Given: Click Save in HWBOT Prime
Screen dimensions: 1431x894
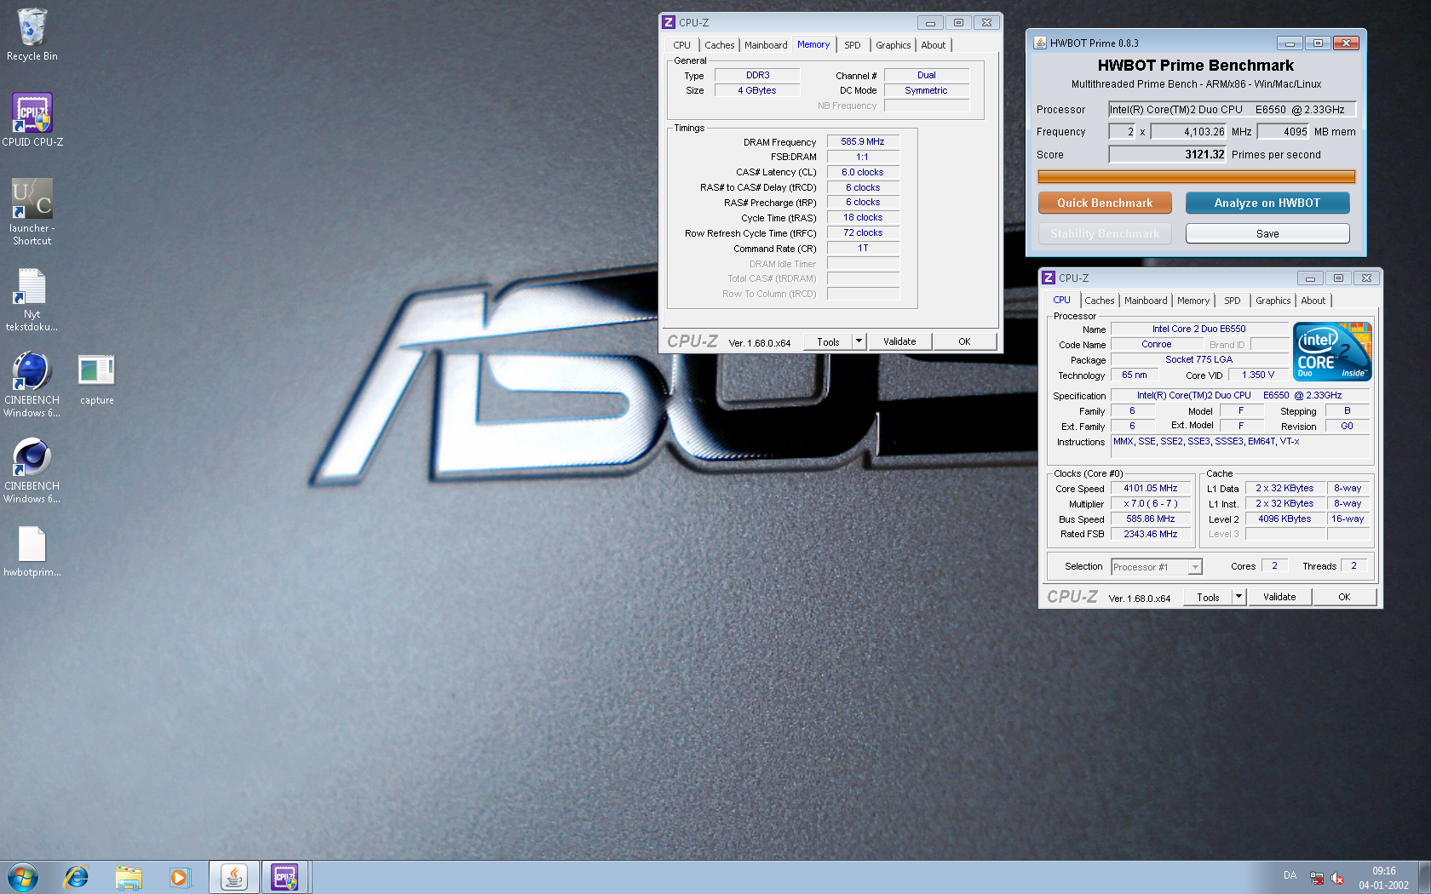Looking at the screenshot, I should click(1267, 233).
